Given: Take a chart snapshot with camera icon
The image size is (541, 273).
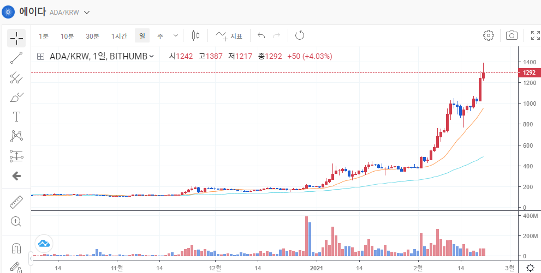Looking at the screenshot, I should pos(512,35).
